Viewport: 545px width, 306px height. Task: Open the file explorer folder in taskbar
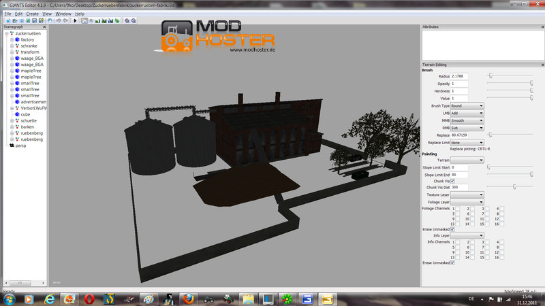248,299
